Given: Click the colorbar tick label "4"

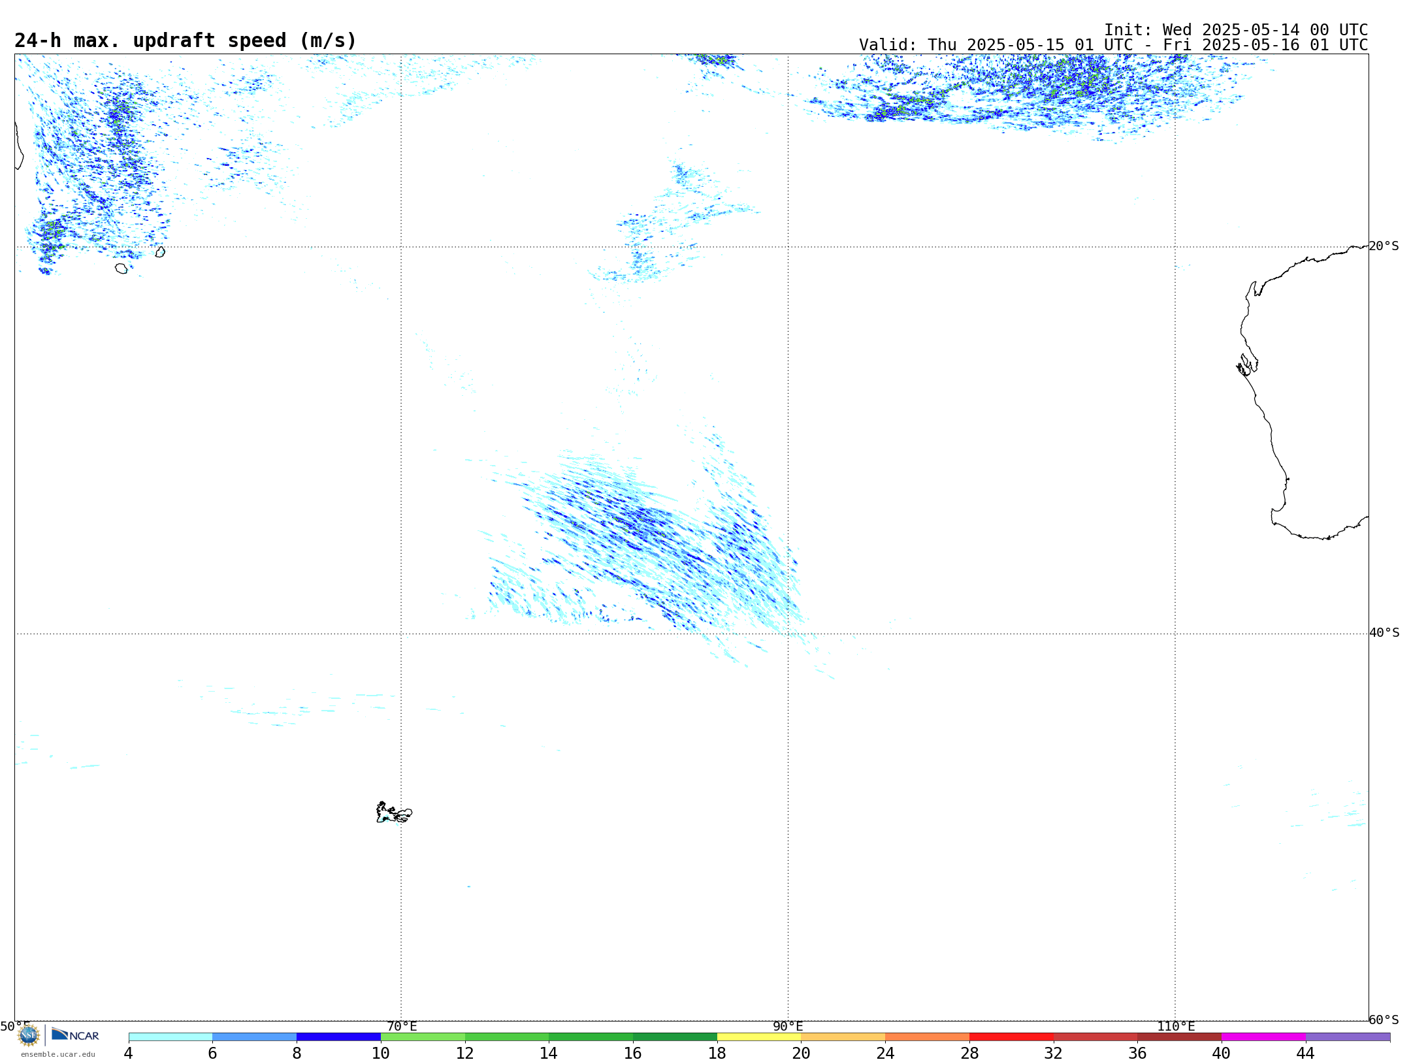Looking at the screenshot, I should (129, 1054).
